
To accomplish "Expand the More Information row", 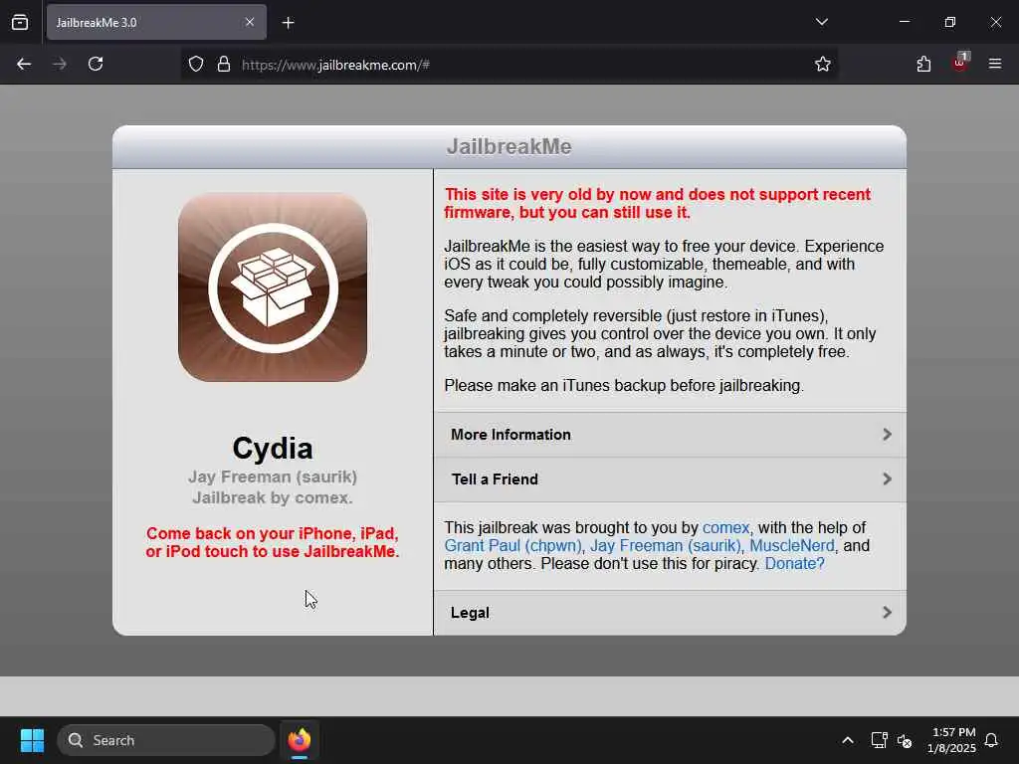I will point(670,435).
